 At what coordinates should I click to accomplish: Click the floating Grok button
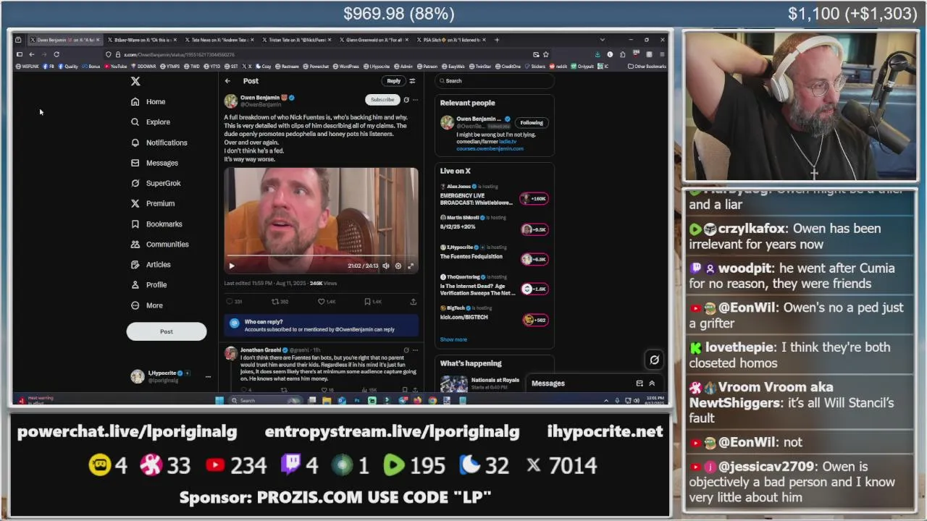(654, 360)
